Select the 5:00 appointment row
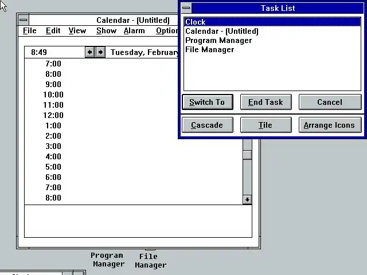Image resolution: width=367 pixels, height=275 pixels. [134, 167]
